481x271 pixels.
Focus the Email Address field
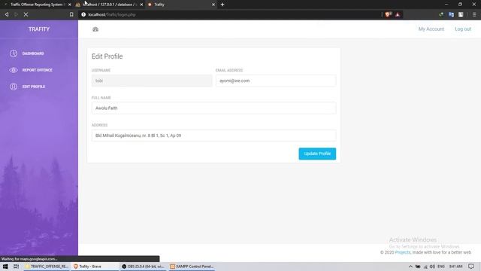tap(276, 81)
